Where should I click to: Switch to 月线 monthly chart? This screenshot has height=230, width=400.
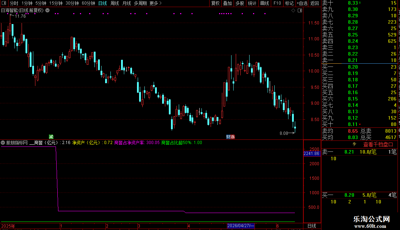tap(126, 3)
